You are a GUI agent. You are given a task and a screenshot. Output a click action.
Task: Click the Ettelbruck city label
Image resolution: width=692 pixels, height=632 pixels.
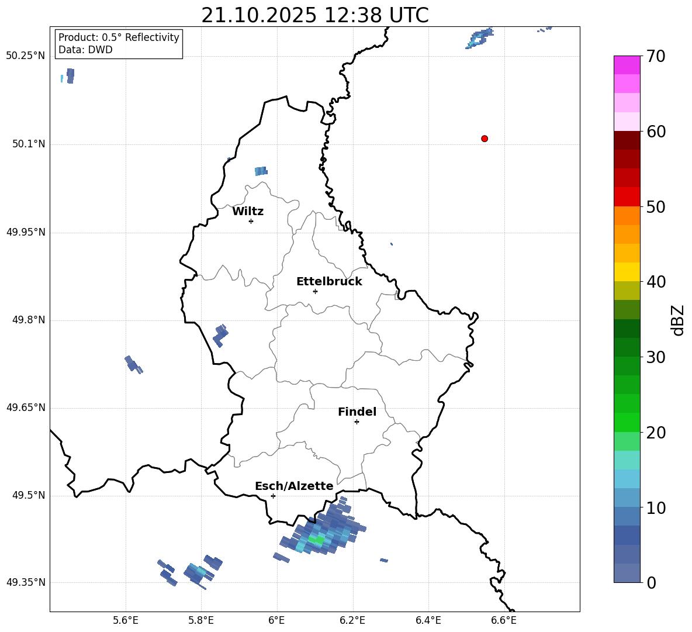click(329, 281)
